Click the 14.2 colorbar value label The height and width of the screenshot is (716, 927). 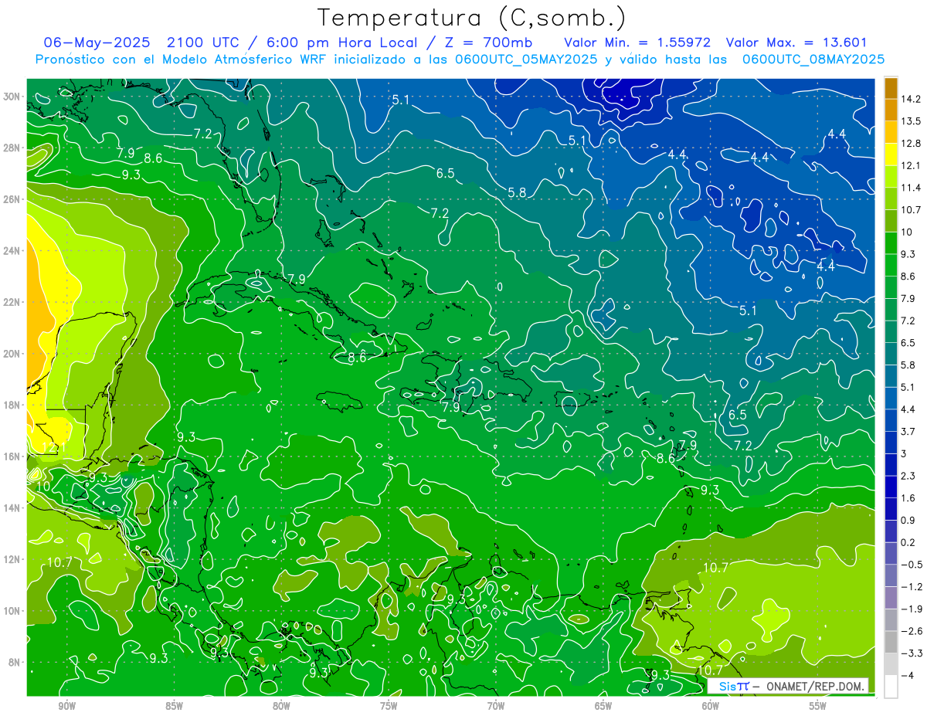click(x=911, y=99)
